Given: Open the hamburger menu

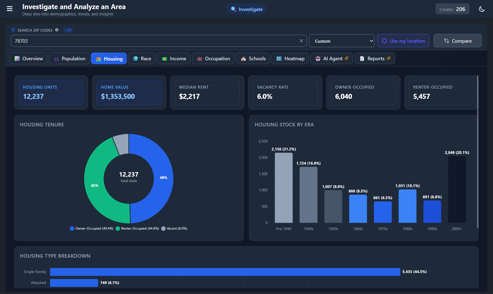Looking at the screenshot, I should point(10,9).
